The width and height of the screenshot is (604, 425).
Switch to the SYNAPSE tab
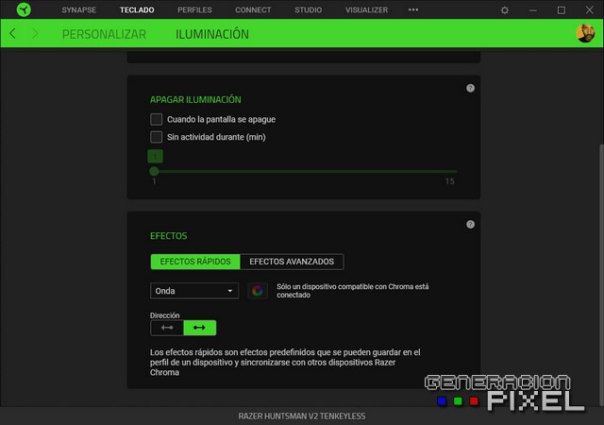(x=79, y=10)
